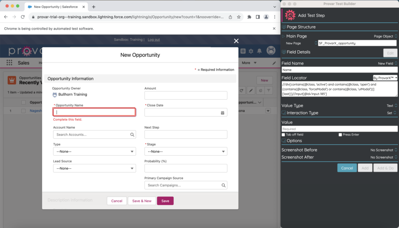
Task: Click the Field Details screen icon
Action: coord(283,52)
